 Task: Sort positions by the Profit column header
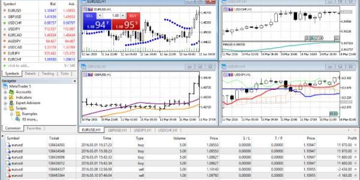tap(352, 138)
